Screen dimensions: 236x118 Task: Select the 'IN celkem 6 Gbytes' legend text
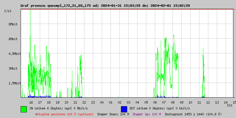click(55, 109)
